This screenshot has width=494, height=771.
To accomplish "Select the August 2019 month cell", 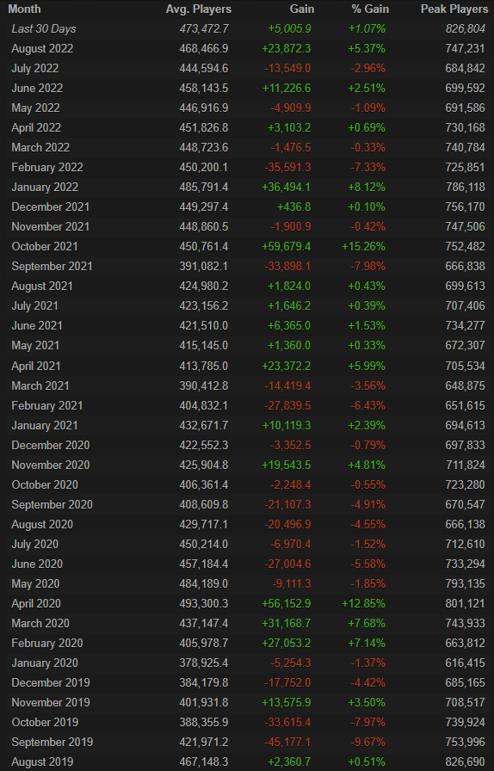I will [42, 762].
